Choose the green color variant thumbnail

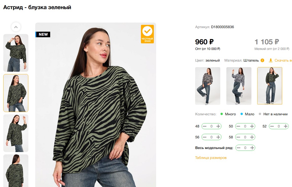pos(270,86)
